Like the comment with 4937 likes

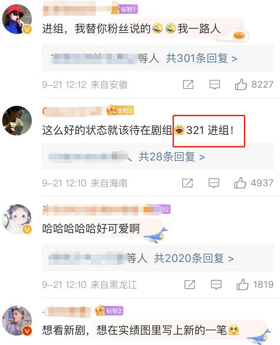[240, 183]
